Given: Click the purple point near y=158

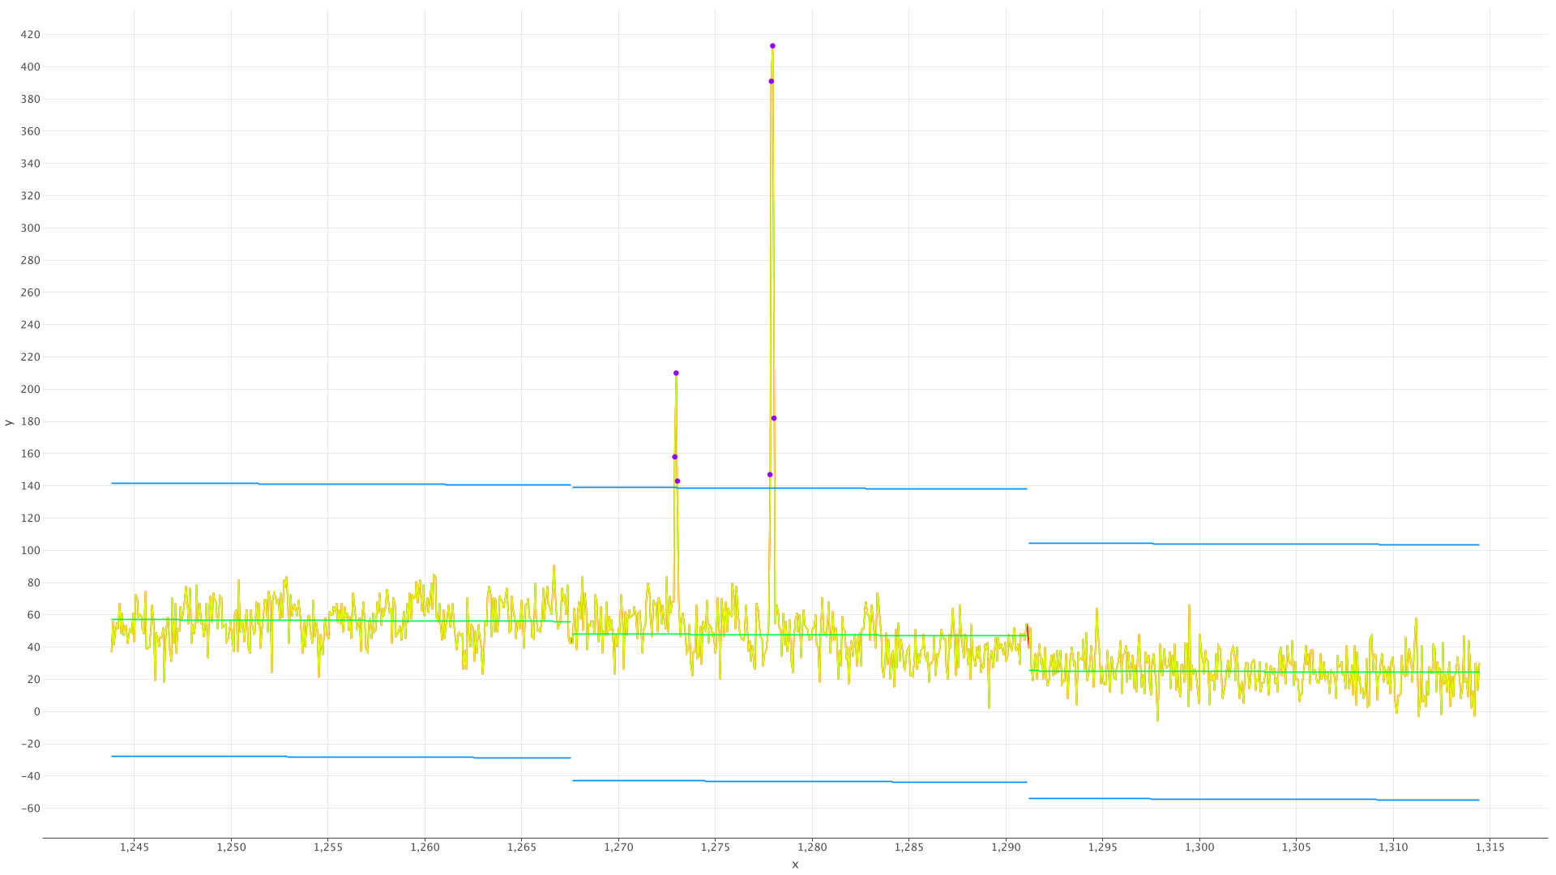Looking at the screenshot, I should pyautogui.click(x=674, y=457).
